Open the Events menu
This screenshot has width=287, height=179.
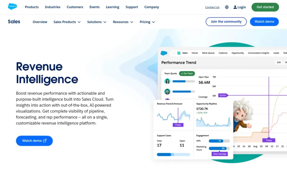(x=94, y=7)
